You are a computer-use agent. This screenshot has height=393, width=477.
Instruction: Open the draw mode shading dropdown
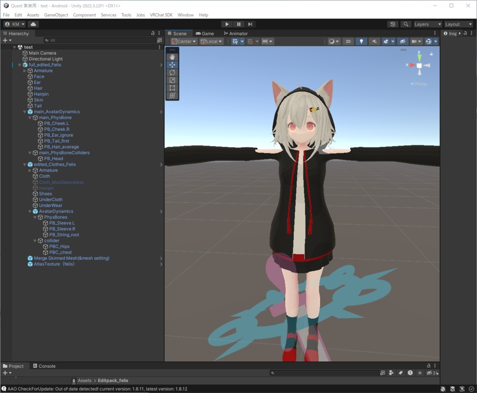[334, 41]
